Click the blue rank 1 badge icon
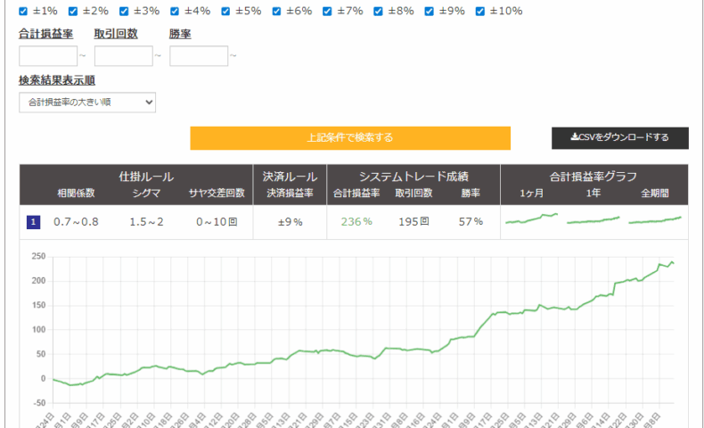Image resolution: width=704 pixels, height=428 pixels. coord(34,222)
